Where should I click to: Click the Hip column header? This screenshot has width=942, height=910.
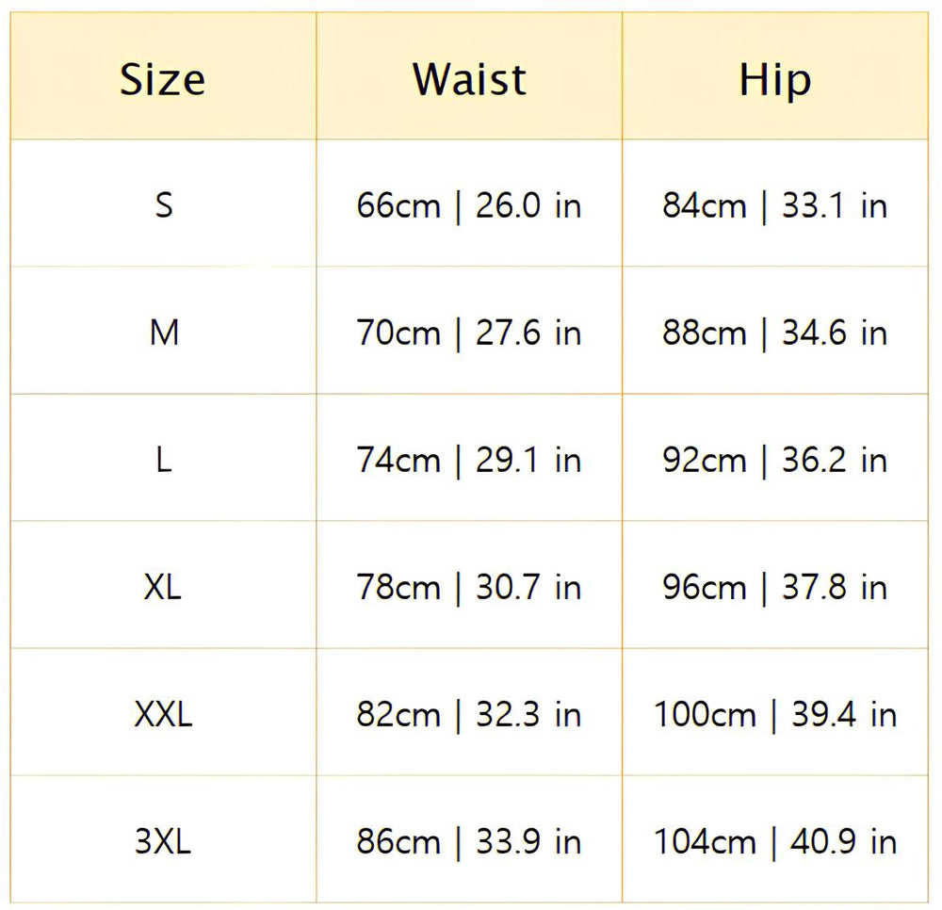[774, 79]
